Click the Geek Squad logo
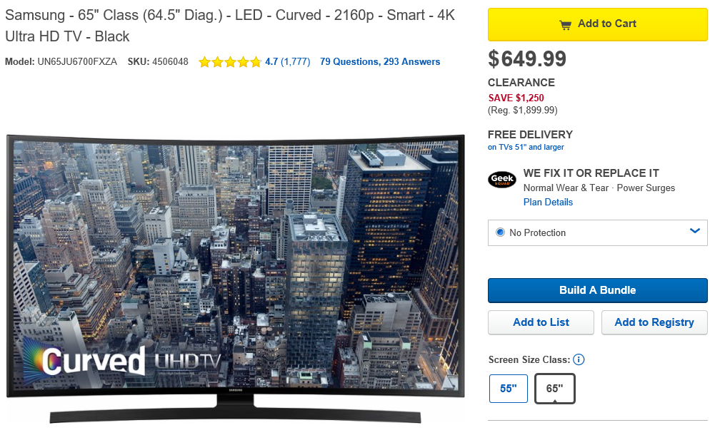720x430 pixels. 502,179
